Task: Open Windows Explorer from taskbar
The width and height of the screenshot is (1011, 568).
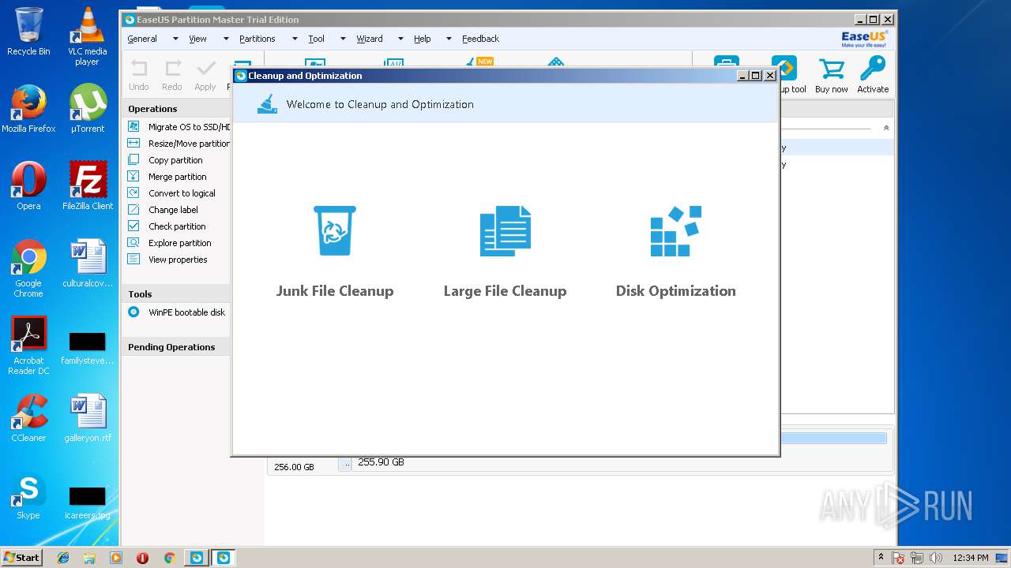Action: 89,558
